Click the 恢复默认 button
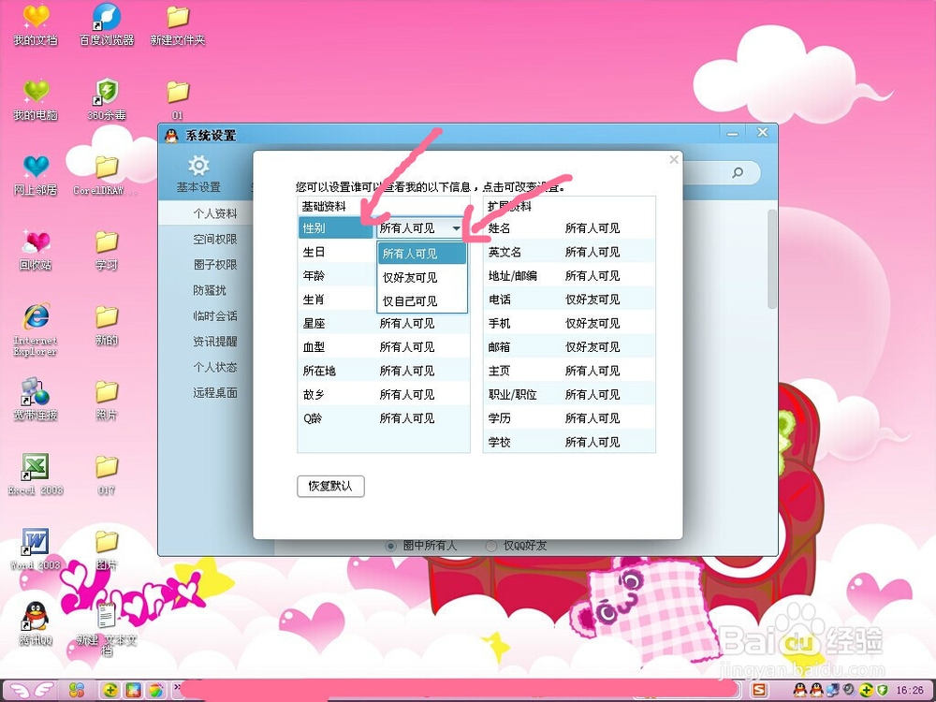Screen dimensions: 936x702 (x=330, y=486)
